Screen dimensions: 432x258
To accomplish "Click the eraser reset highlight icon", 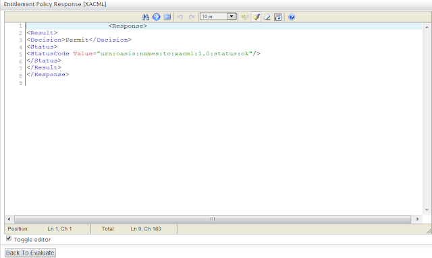I will point(267,17).
